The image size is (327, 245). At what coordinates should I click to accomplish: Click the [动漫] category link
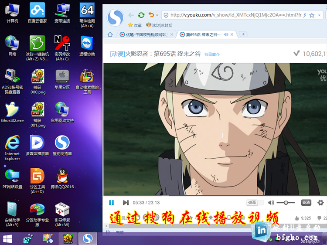click(117, 54)
